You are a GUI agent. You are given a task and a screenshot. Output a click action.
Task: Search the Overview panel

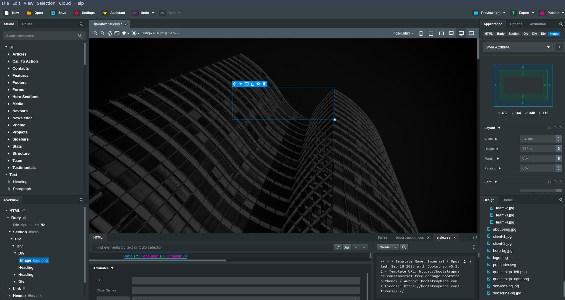point(81,200)
